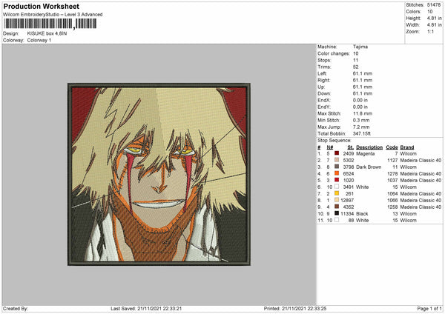The image size is (445, 314).
Task: Click the 'Black' description text
Action: [x=362, y=214]
